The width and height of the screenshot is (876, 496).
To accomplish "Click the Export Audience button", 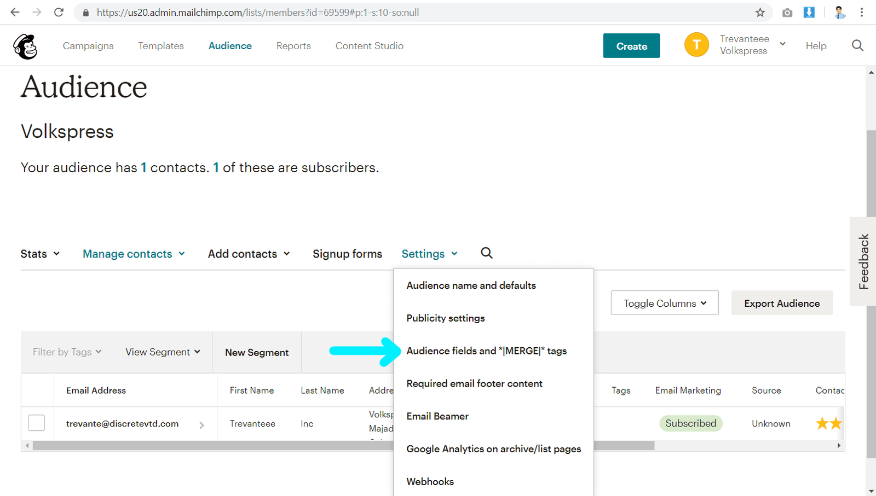I will 782,303.
